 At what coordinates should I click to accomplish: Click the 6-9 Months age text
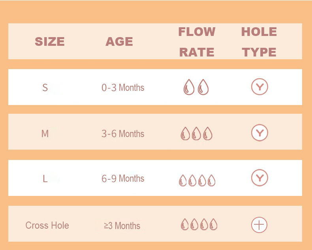123,179
